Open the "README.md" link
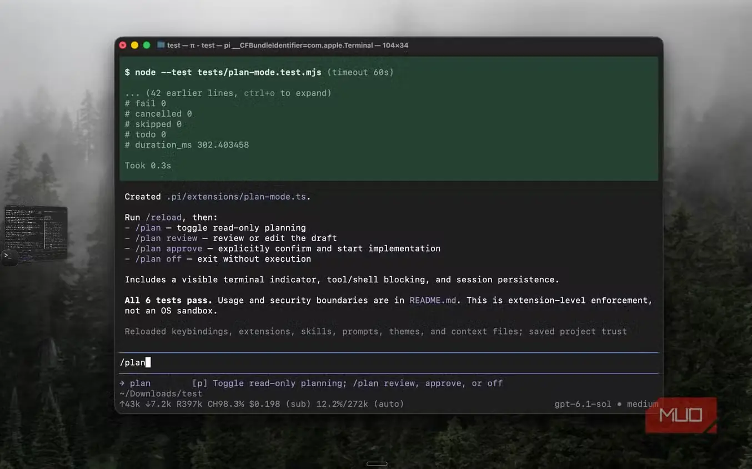The height and width of the screenshot is (469, 752). coord(433,301)
